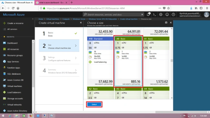The width and height of the screenshot is (210, 118).
Task: Search resources, services, and docs field
Action: point(113,15)
